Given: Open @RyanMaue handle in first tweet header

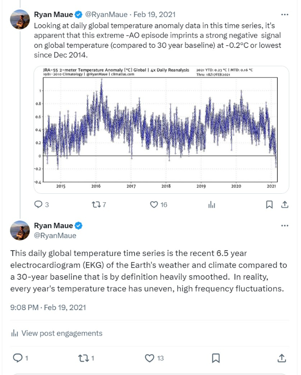Looking at the screenshot, I should pyautogui.click(x=106, y=15).
